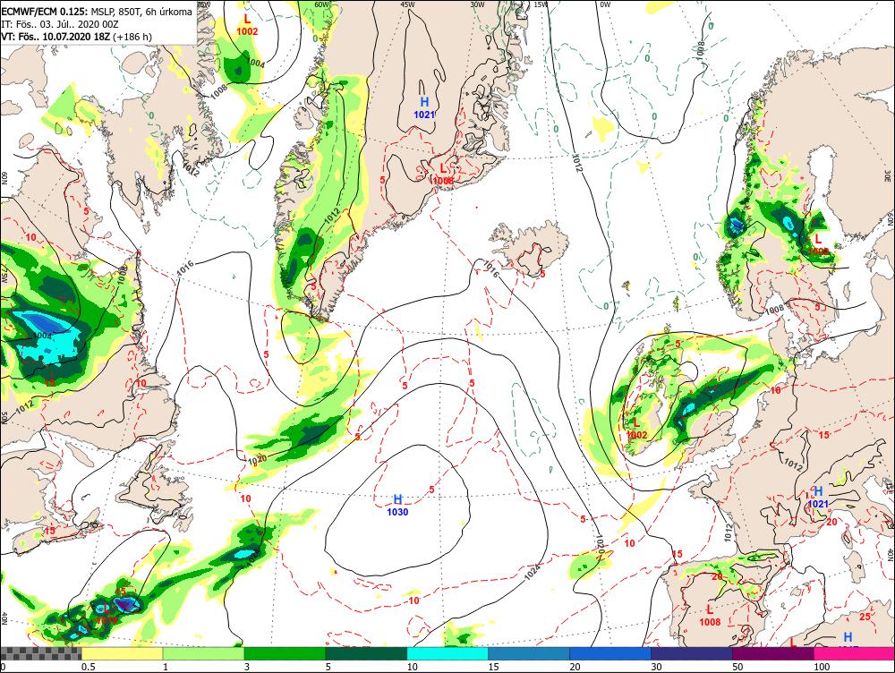Select the light green 1 to 3 legend swatch
Viewport: 895px width, 673px height.
coord(204,653)
